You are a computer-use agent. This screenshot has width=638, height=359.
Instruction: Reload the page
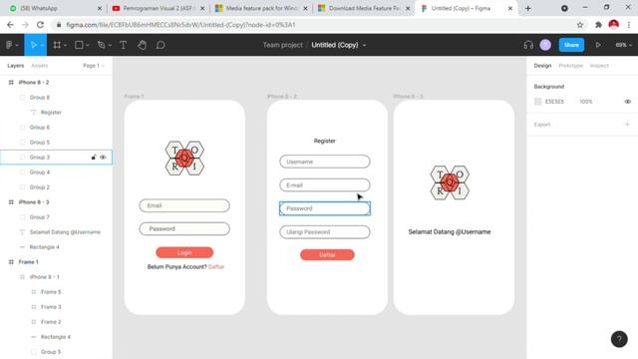point(40,25)
